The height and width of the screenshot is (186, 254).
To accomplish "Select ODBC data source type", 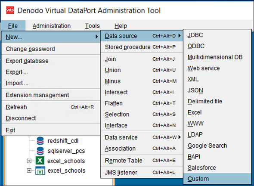I will [x=217, y=46].
